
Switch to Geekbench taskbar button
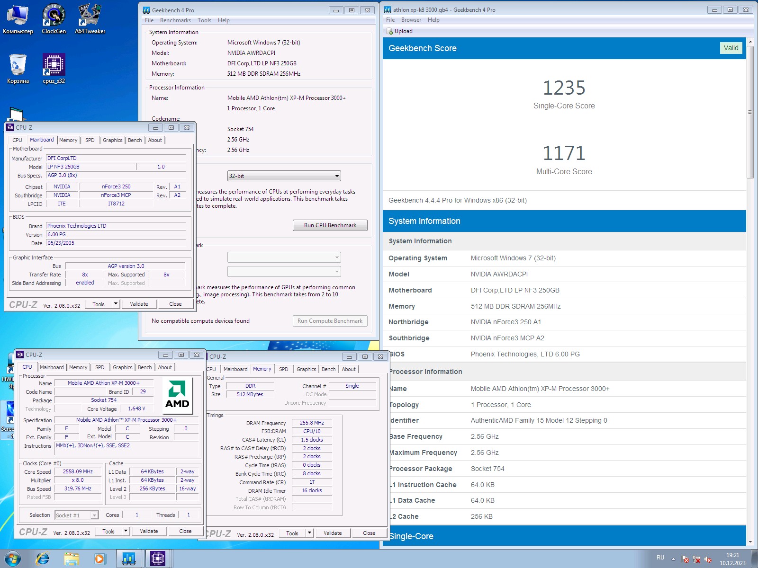(129, 559)
